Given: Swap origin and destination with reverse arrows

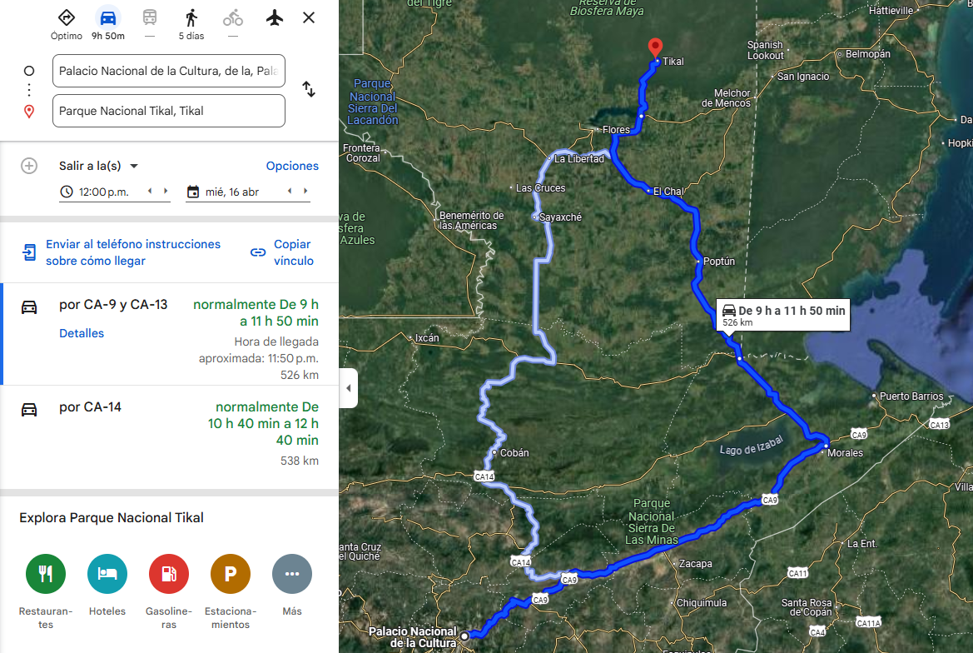Looking at the screenshot, I should (309, 89).
